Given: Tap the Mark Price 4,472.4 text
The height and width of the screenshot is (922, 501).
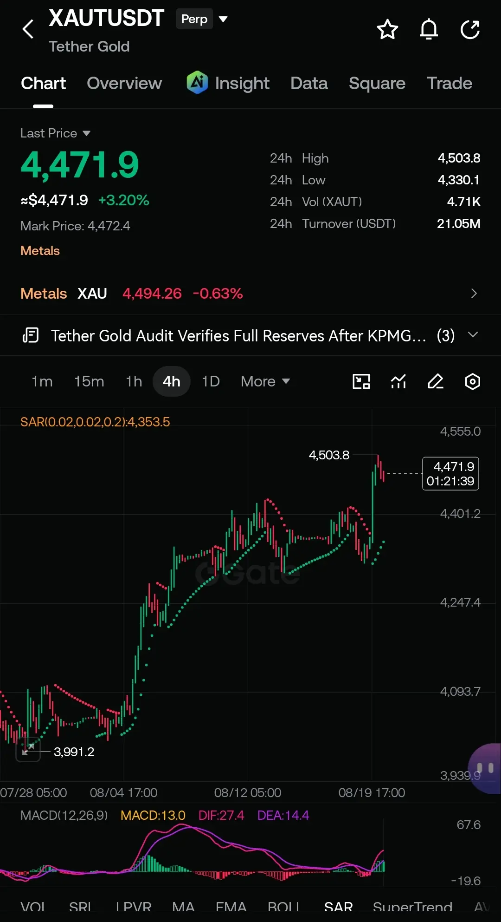Looking at the screenshot, I should click(x=75, y=226).
